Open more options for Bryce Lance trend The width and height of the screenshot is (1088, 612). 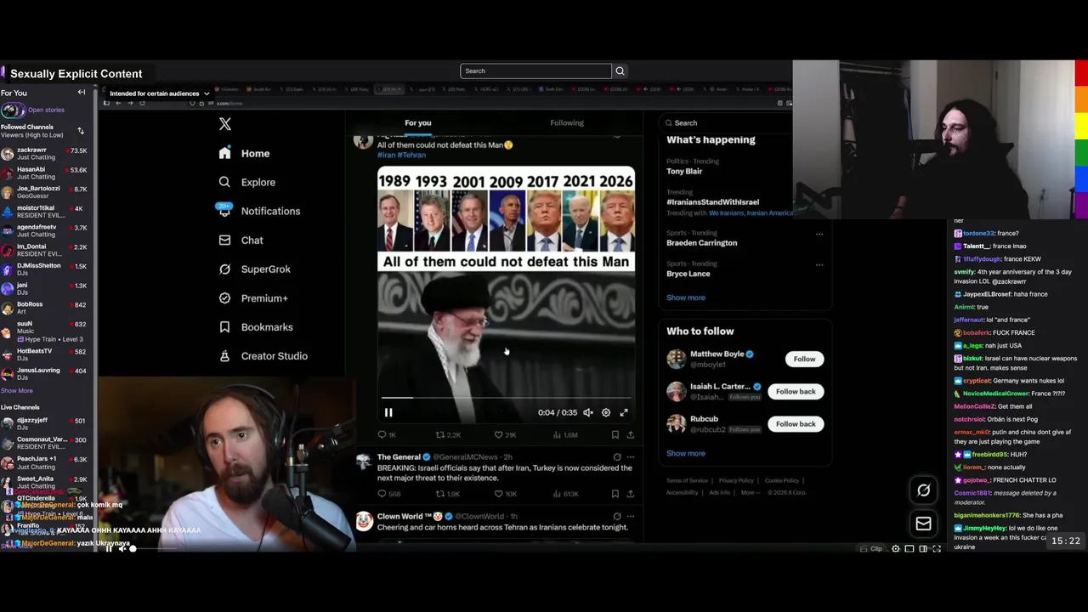coord(819,264)
